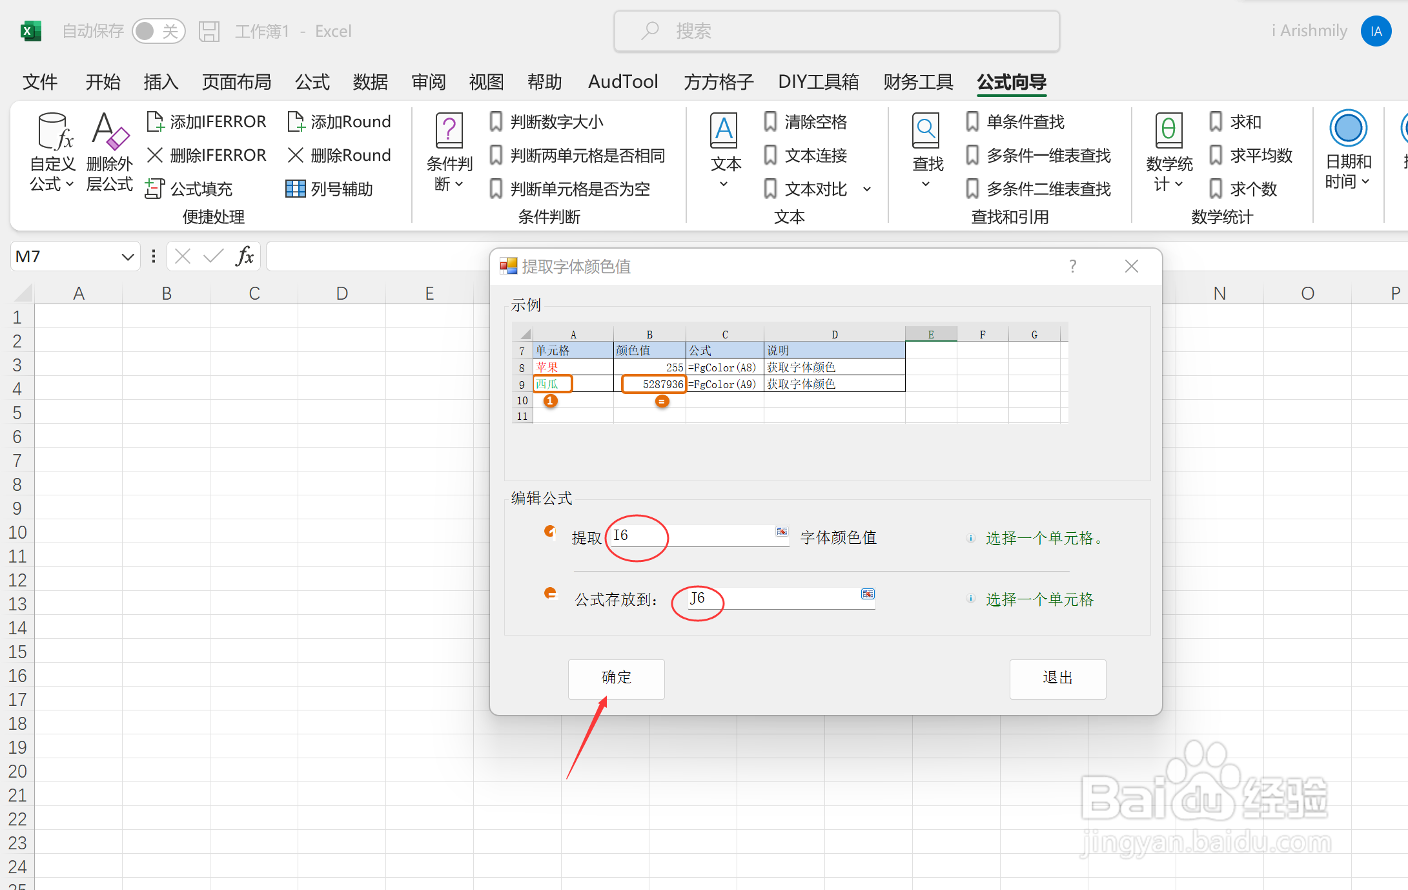
Task: Click 单条件查找
Action: pos(1015,121)
